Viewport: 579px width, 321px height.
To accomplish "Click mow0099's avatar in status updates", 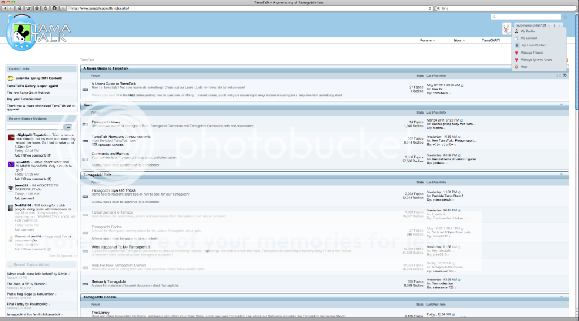I will pyautogui.click(x=11, y=164).
